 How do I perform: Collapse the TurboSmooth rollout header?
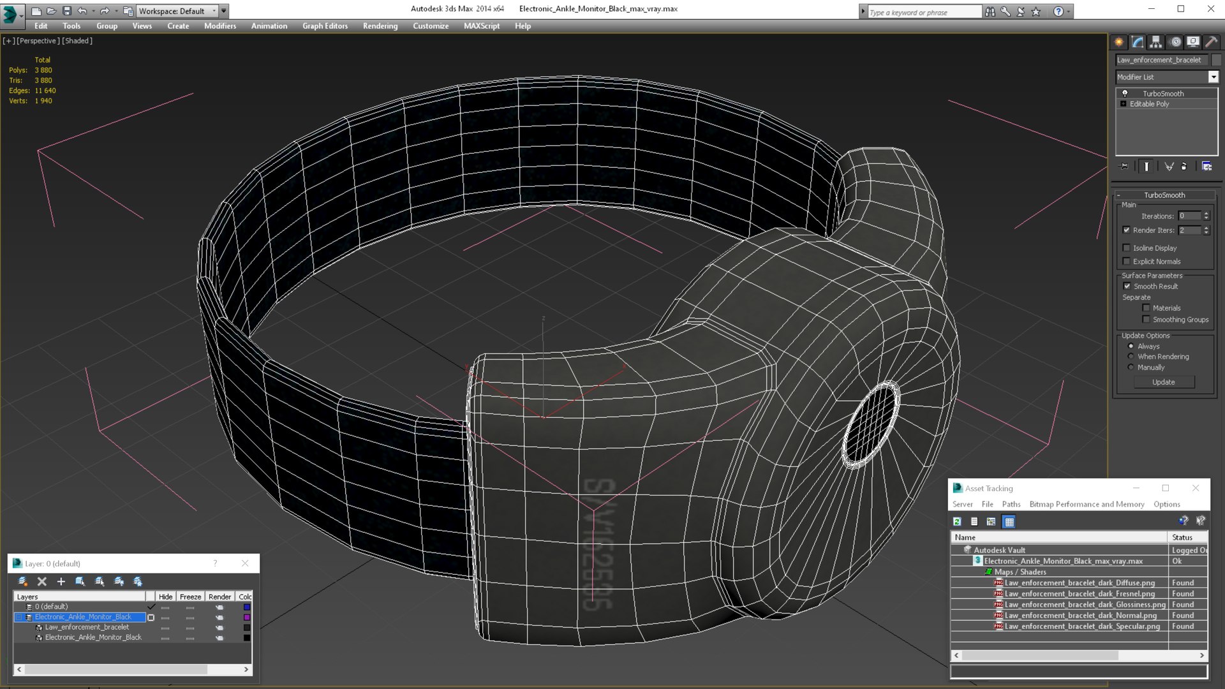click(x=1164, y=195)
